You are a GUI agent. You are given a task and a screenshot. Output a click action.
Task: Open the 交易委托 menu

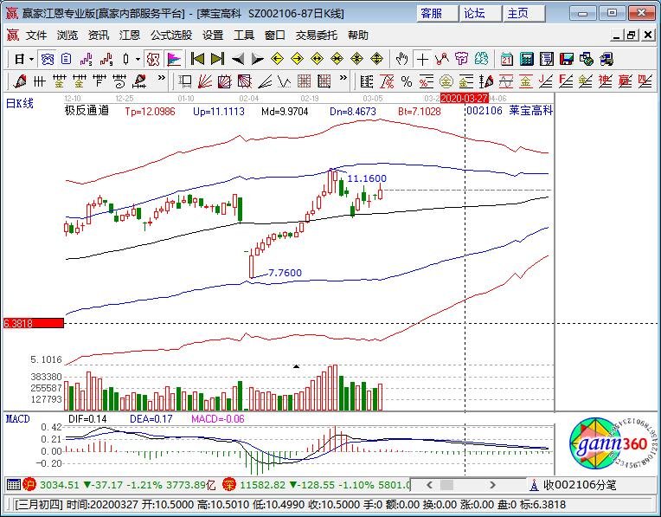[317, 36]
